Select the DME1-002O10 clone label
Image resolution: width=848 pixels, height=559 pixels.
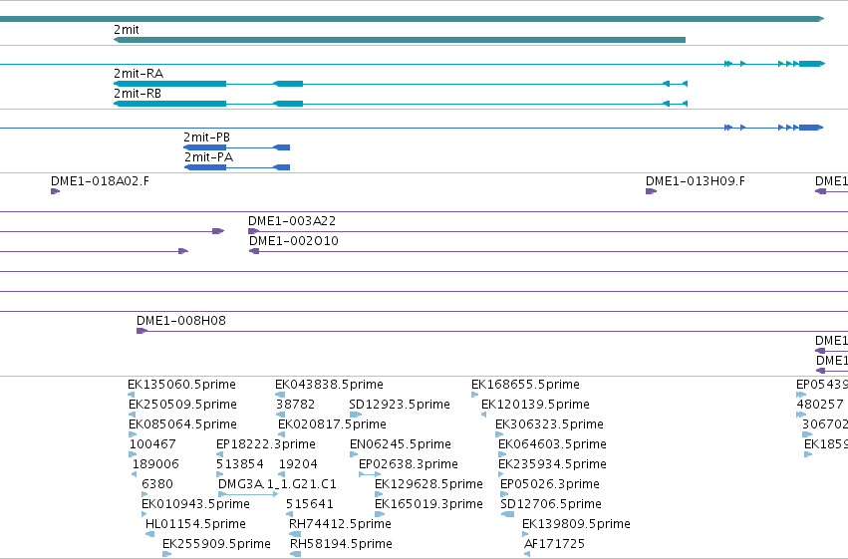pyautogui.click(x=294, y=241)
